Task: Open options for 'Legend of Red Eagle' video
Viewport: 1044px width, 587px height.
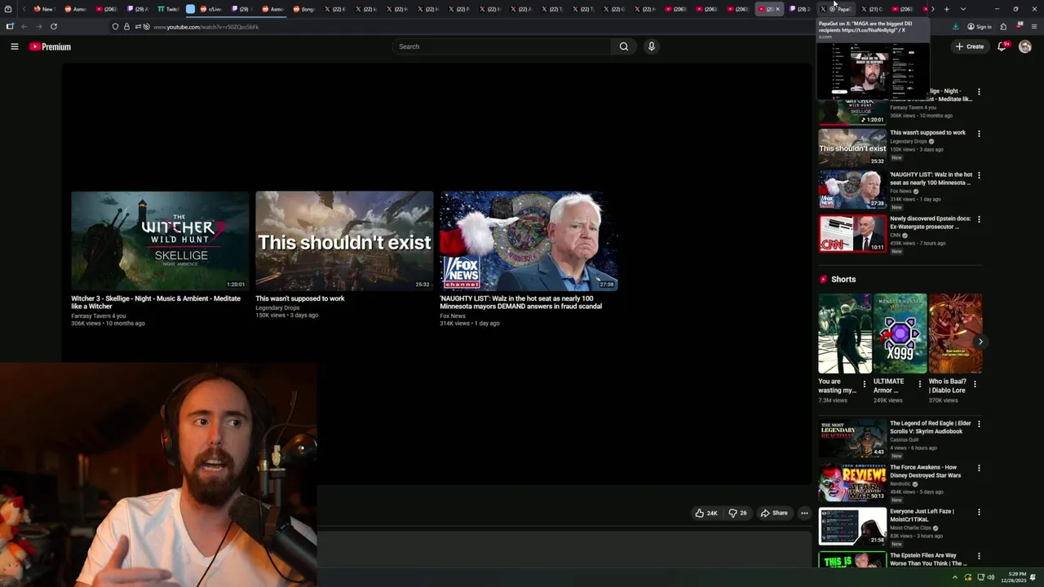Action: (x=979, y=424)
